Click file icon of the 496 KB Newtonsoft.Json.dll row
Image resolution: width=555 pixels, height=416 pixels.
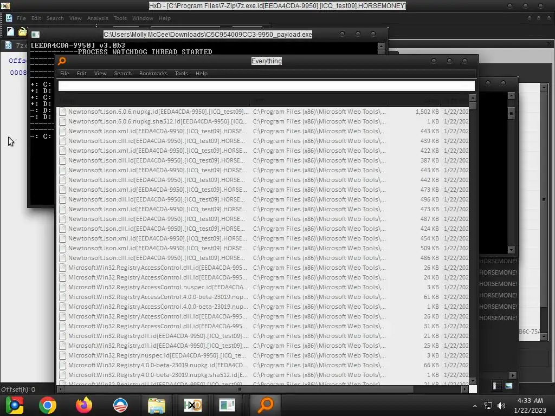63,199
